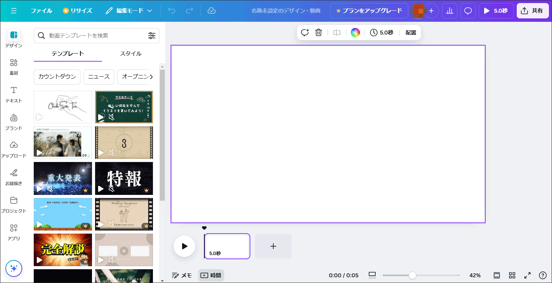
Task: Open the analytics chart icon
Action: click(x=450, y=11)
